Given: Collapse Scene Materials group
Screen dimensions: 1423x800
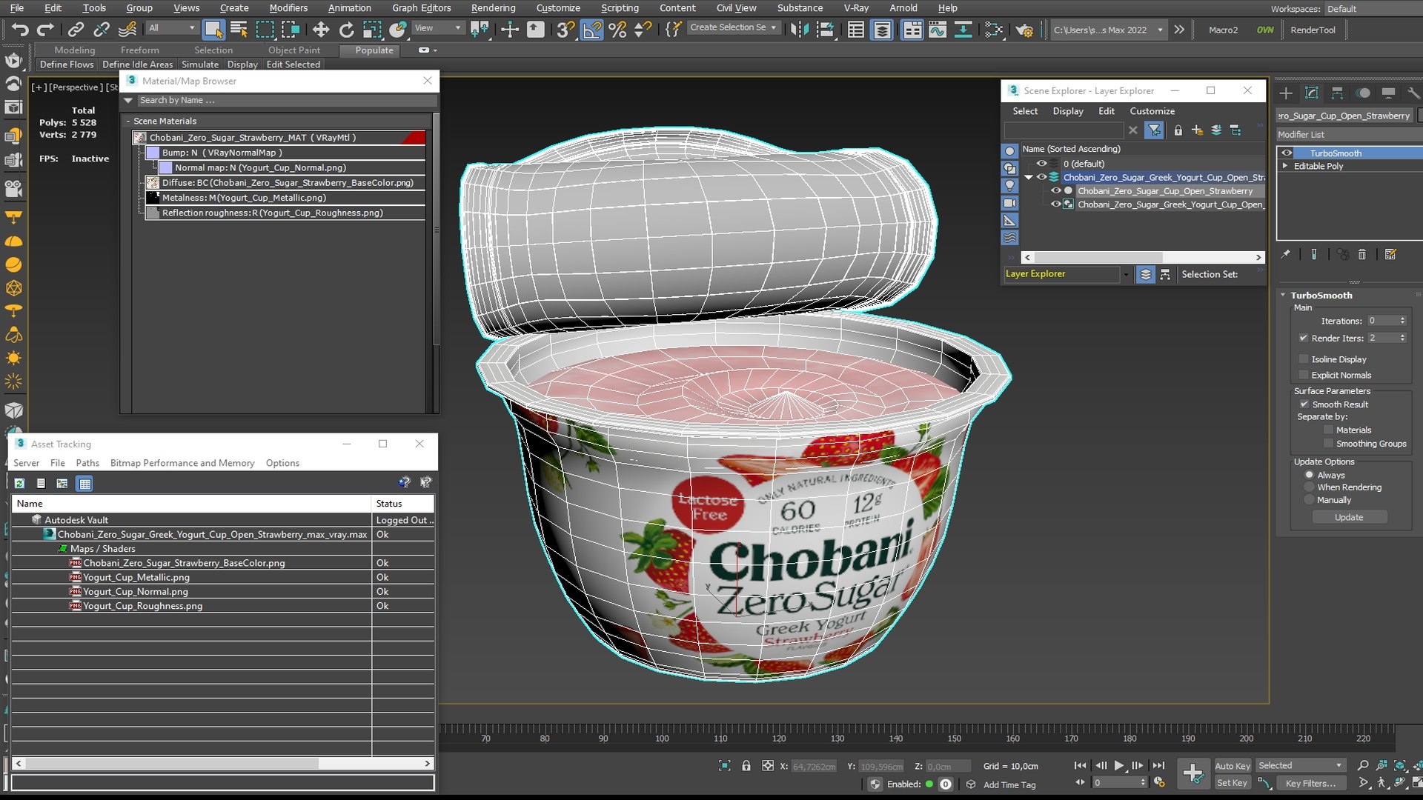Looking at the screenshot, I should tap(128, 121).
